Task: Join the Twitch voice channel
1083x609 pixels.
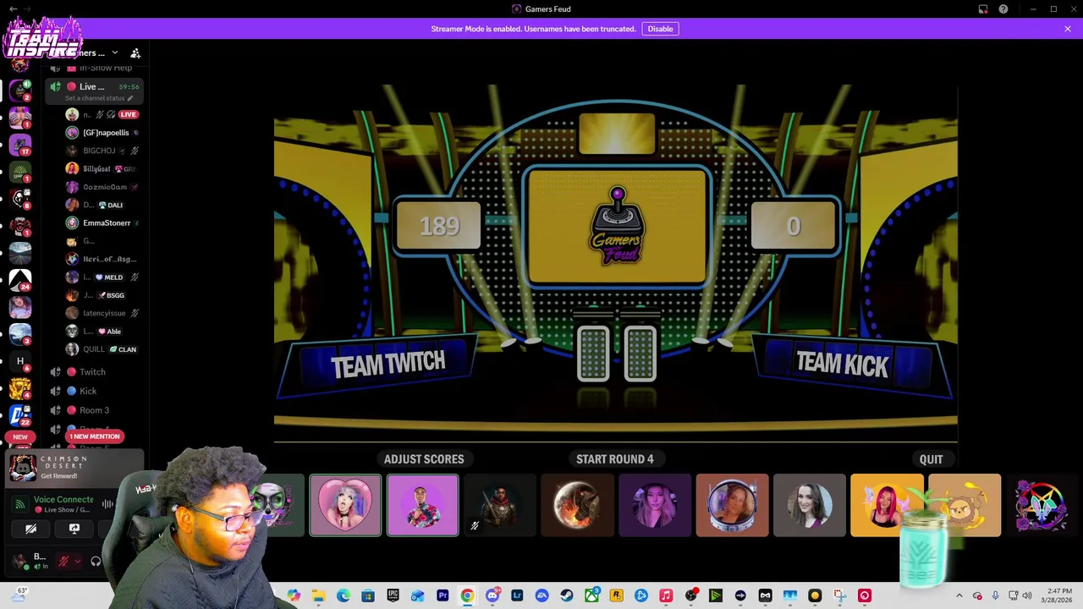Action: click(92, 372)
